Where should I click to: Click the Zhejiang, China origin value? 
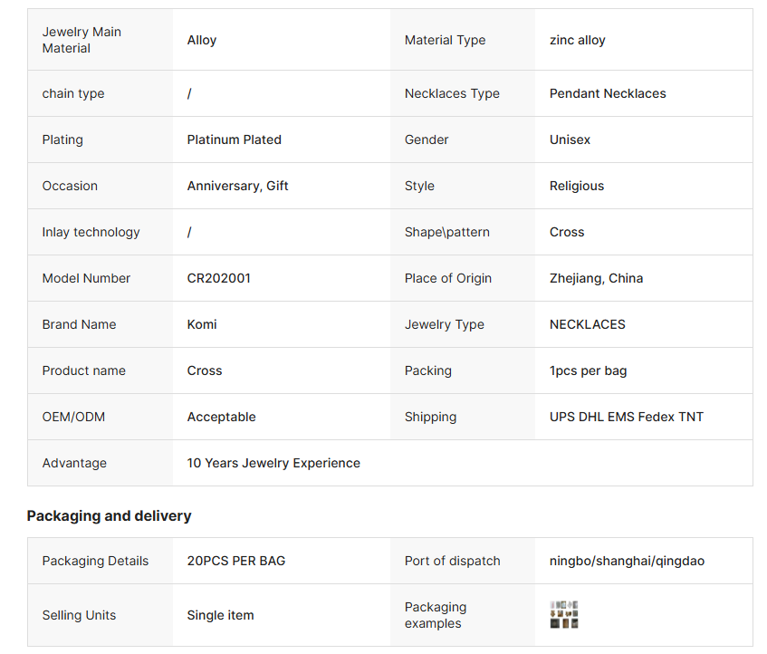596,278
